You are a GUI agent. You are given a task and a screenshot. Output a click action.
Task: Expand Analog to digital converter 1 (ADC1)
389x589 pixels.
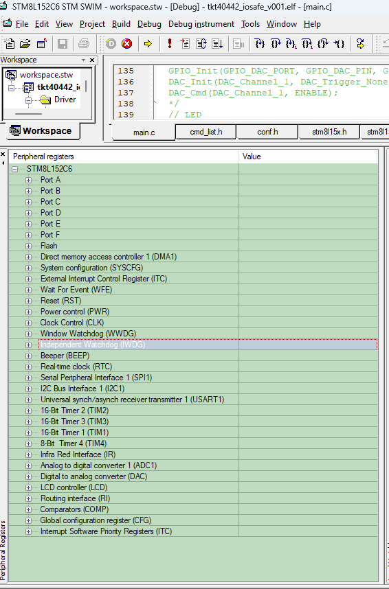click(x=28, y=465)
